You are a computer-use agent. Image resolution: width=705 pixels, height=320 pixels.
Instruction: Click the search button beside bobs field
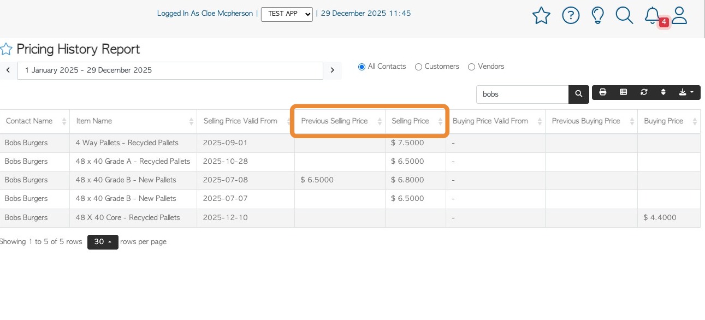[x=579, y=94]
